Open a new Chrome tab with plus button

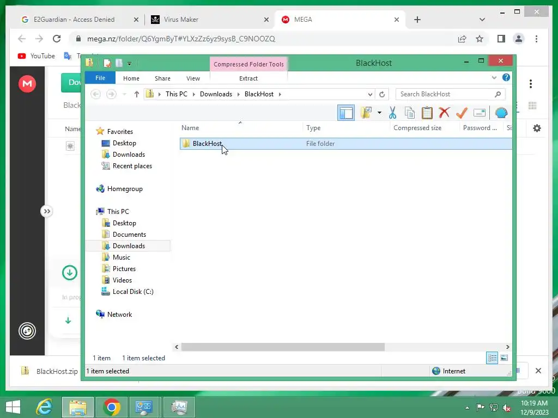click(x=417, y=20)
